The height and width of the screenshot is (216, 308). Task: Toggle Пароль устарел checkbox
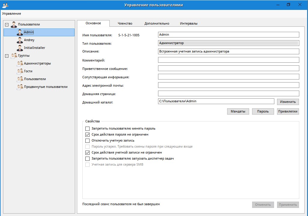(87, 147)
